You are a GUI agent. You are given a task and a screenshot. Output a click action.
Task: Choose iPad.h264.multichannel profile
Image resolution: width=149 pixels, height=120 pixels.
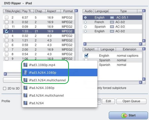tap(60, 95)
